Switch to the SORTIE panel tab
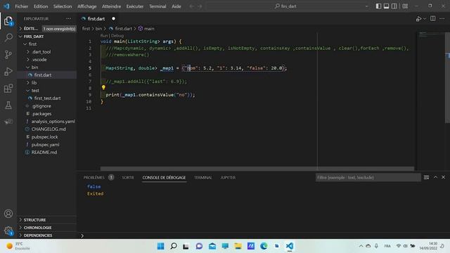The image size is (450, 253). tap(128, 178)
